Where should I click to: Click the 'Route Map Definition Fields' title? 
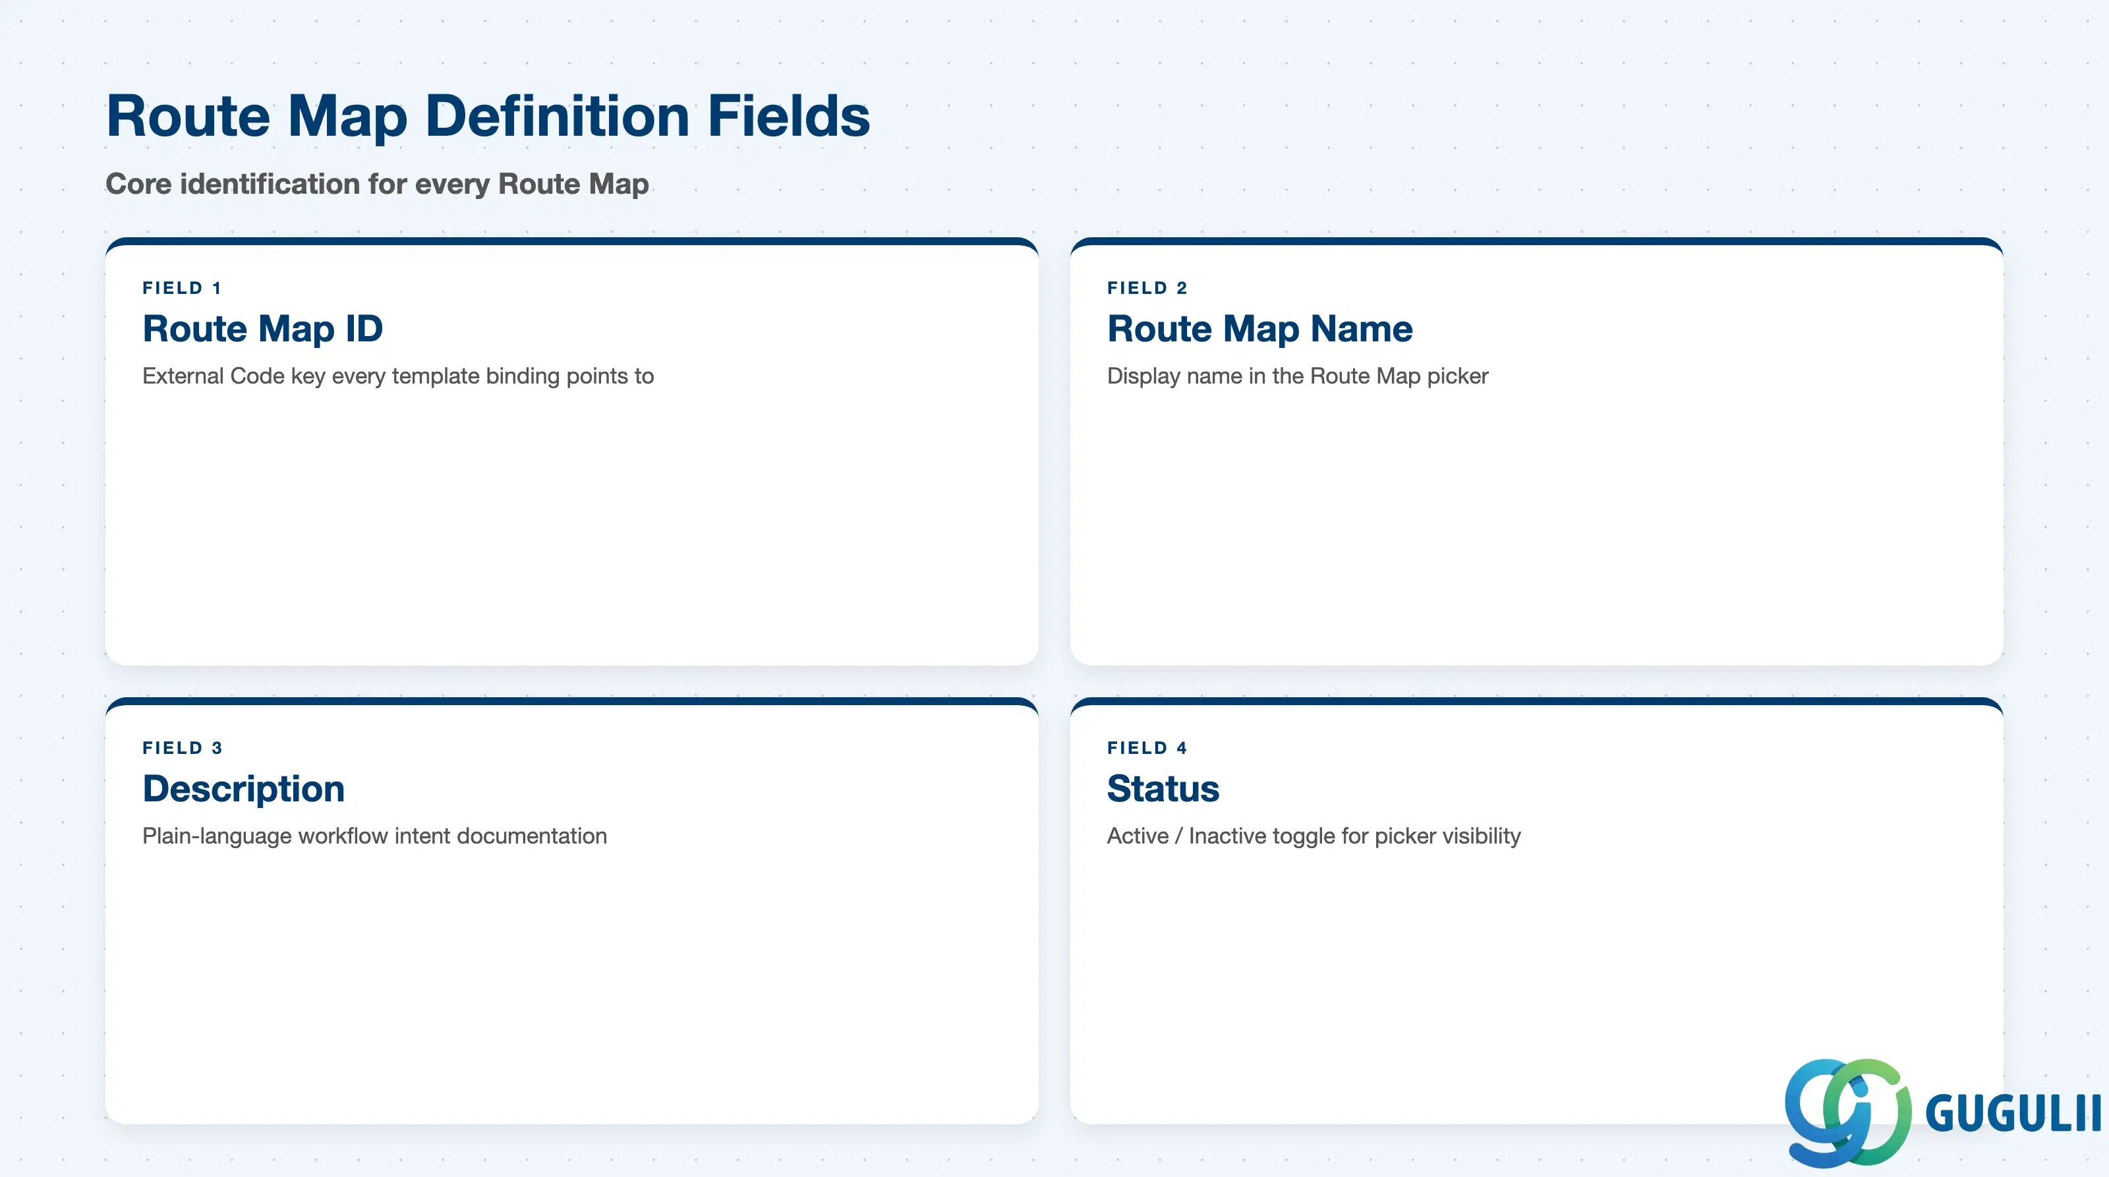point(488,115)
